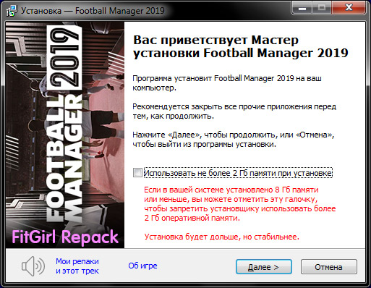Click the 'Далее >' button to continue
This screenshot has height=288, width=371.
264,267
